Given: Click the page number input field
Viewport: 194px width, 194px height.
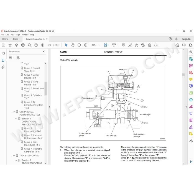Looking at the screenshot, I should (50, 45).
